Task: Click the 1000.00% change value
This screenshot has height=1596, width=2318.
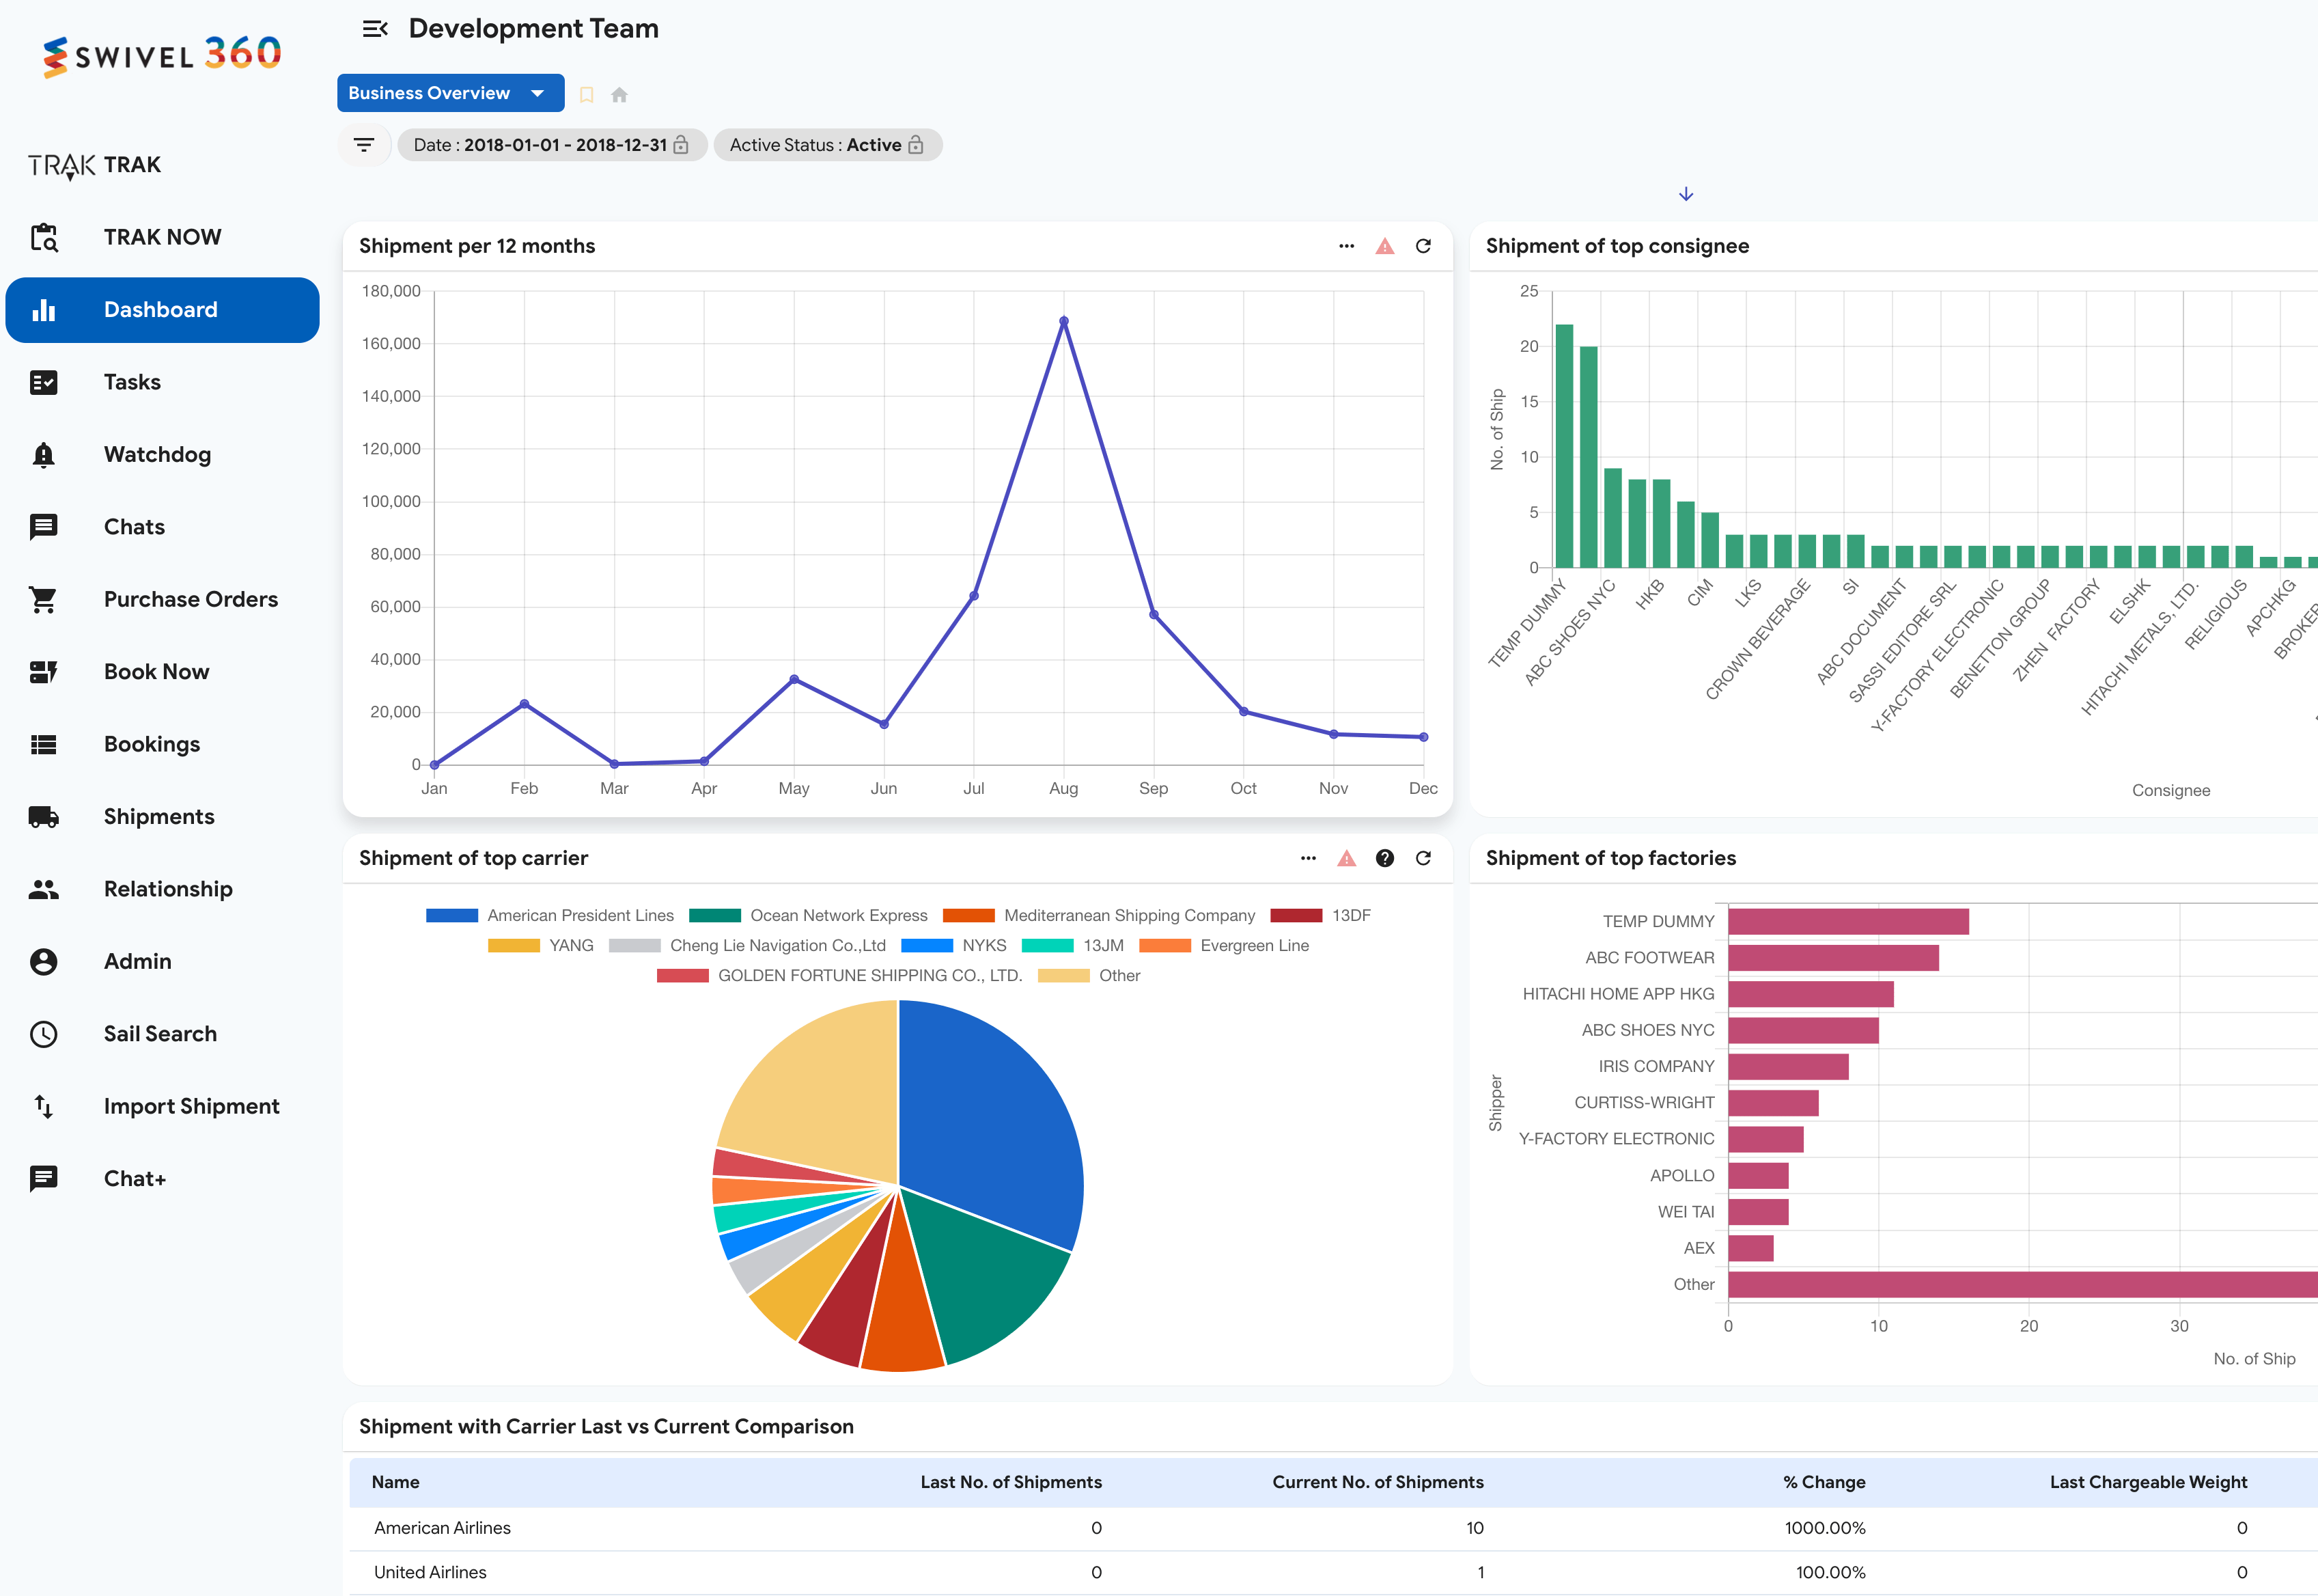Action: [x=1825, y=1528]
